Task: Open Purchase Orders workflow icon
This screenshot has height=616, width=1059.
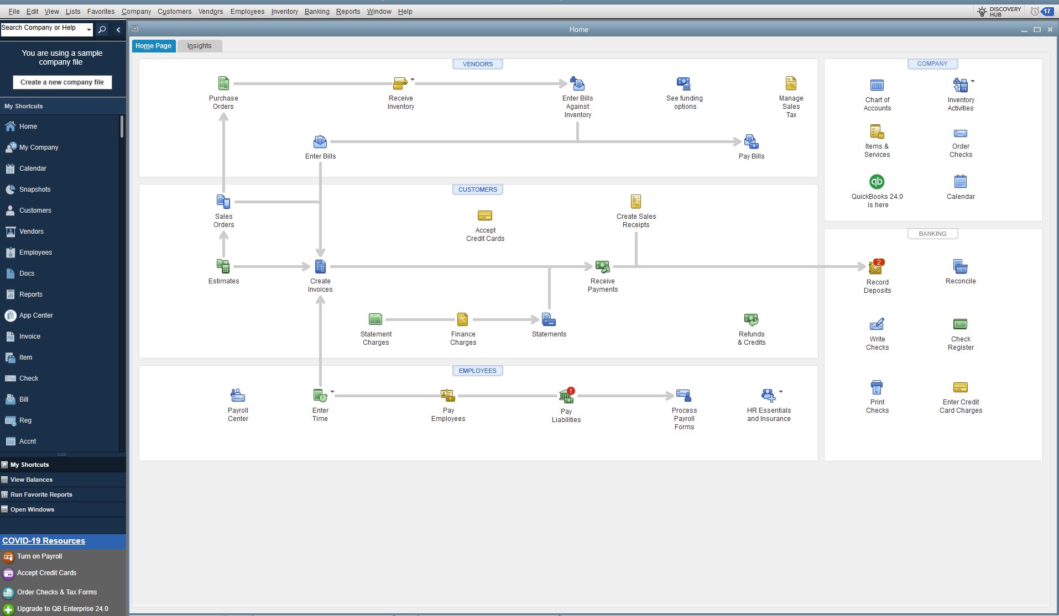Action: 223,83
